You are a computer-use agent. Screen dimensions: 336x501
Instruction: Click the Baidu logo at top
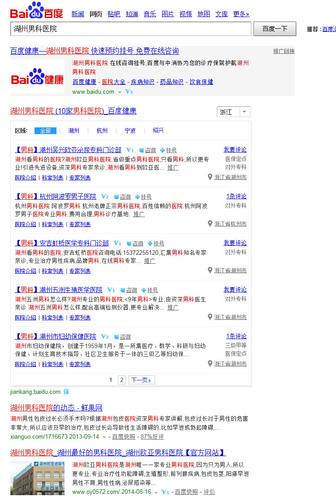click(x=36, y=11)
